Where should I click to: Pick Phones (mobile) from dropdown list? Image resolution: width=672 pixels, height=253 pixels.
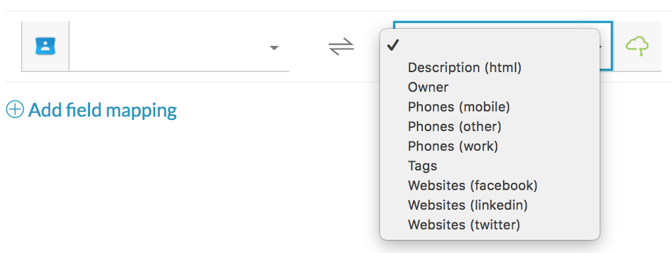(458, 107)
